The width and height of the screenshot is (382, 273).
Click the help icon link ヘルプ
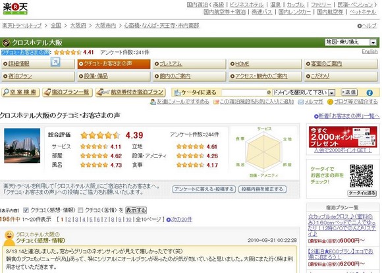coord(367,26)
